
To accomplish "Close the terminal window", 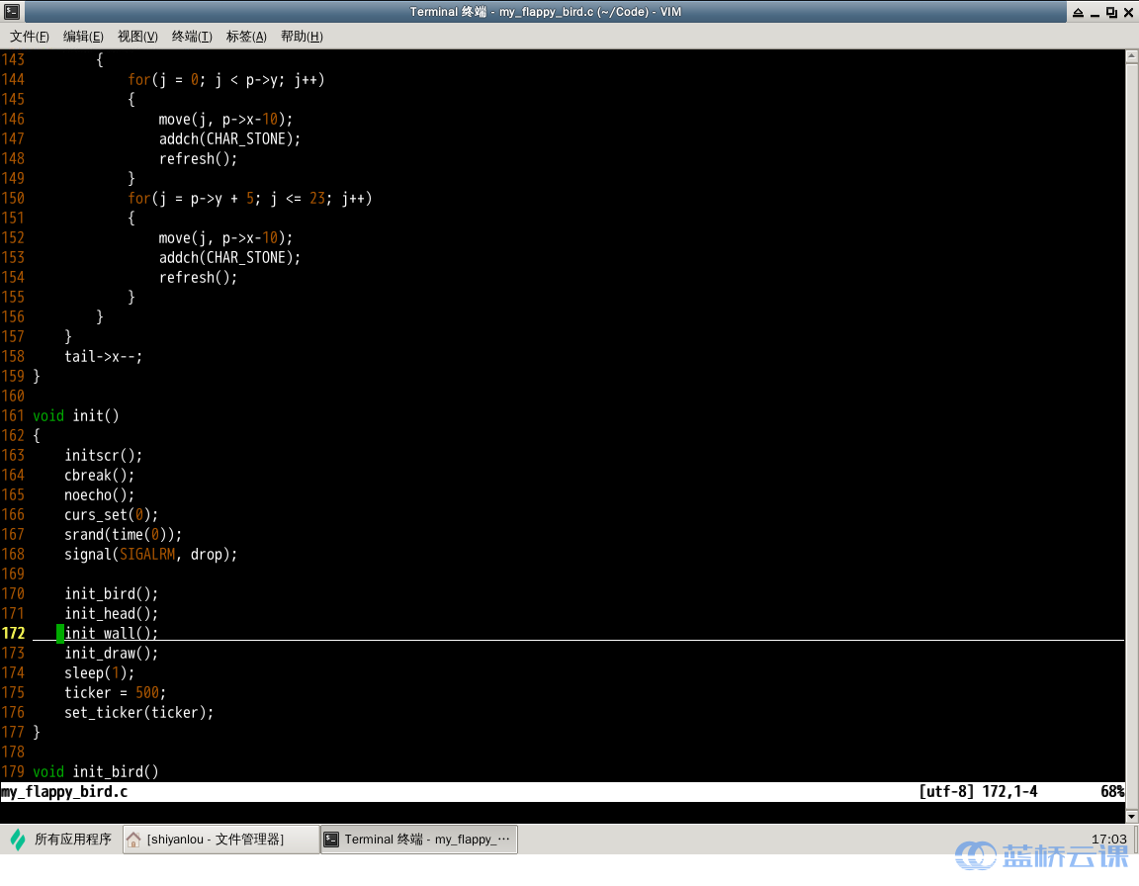I will tap(1128, 12).
